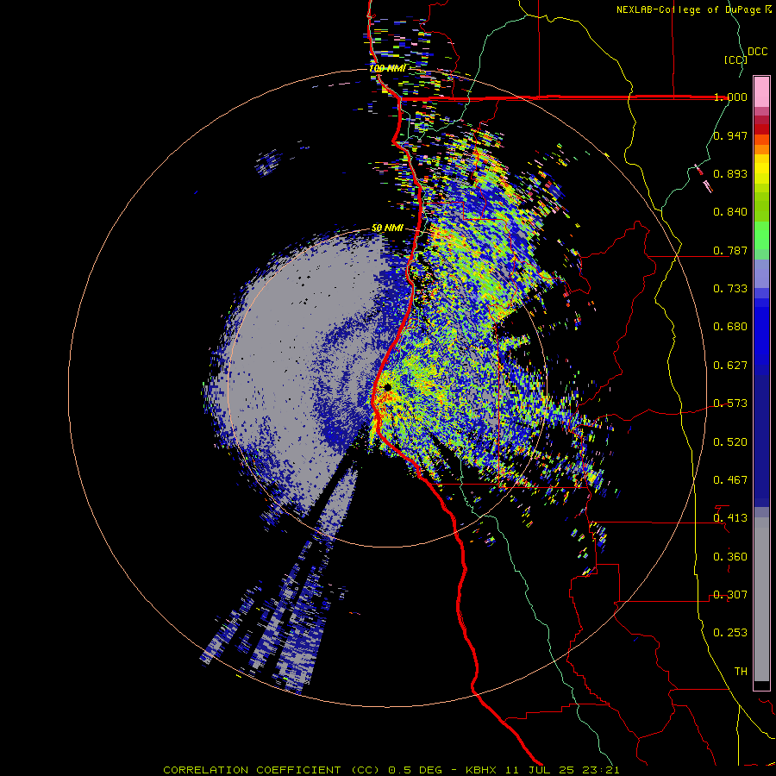The width and height of the screenshot is (776, 776).
Task: Click the 0.787 value on the color scale
Action: tap(730, 250)
